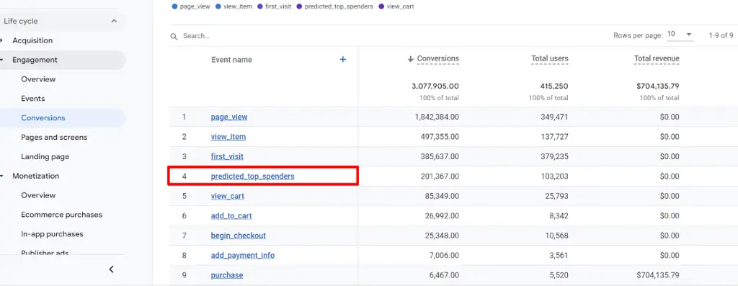This screenshot has width=738, height=286.
Task: Sort by Conversions column header
Action: [x=437, y=59]
